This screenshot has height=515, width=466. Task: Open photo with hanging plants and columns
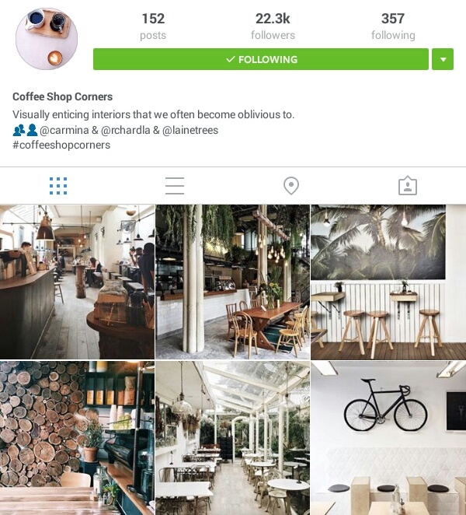pyautogui.click(x=232, y=282)
